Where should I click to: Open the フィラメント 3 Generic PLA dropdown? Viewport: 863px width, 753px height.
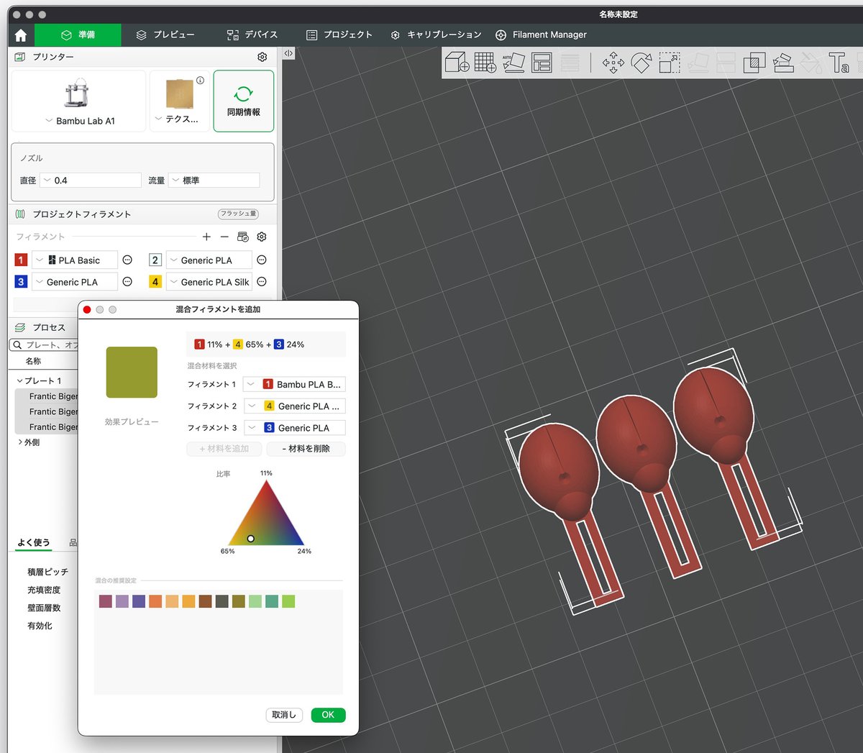(294, 428)
